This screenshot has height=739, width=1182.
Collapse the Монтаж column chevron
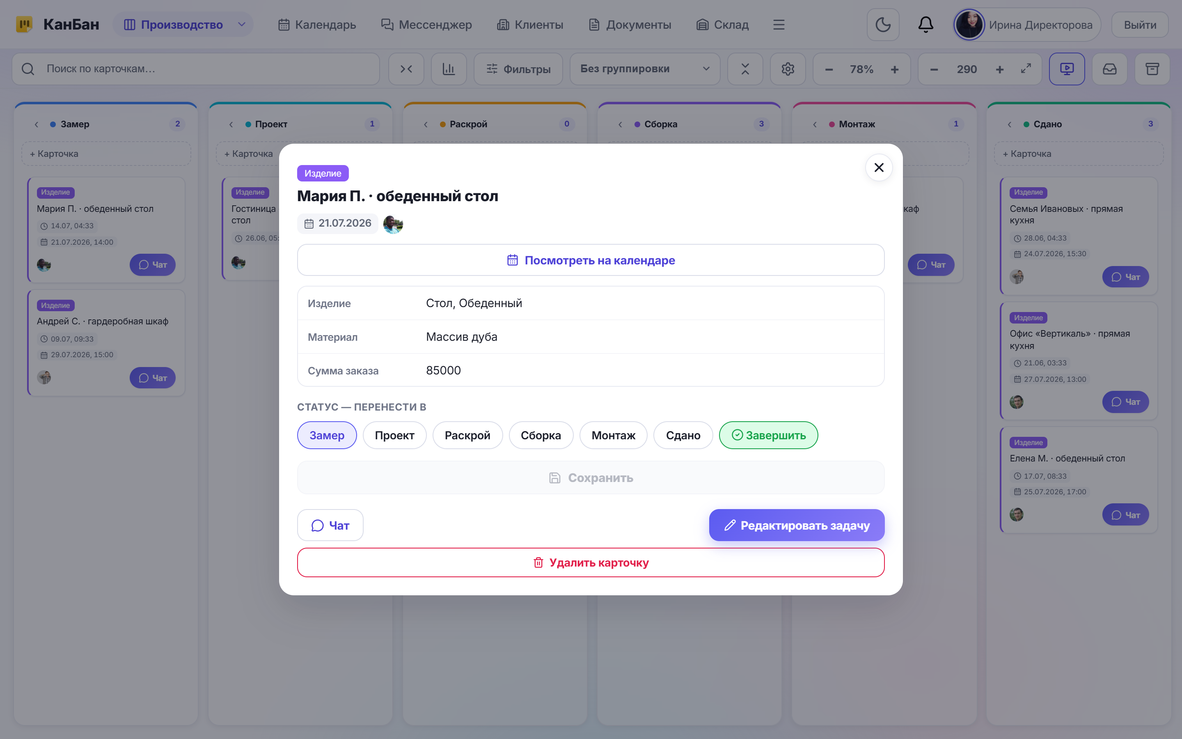tap(815, 124)
